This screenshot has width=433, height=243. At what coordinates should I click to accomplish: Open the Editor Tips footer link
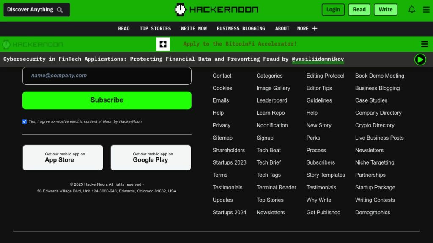click(x=319, y=88)
